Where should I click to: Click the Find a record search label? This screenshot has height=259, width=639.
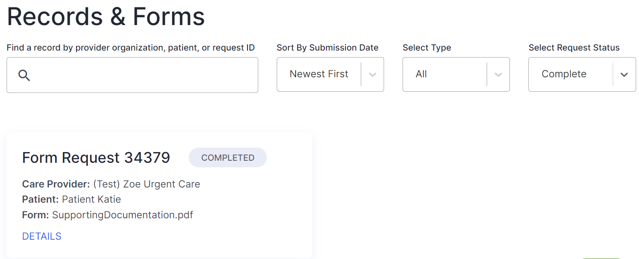coord(131,48)
